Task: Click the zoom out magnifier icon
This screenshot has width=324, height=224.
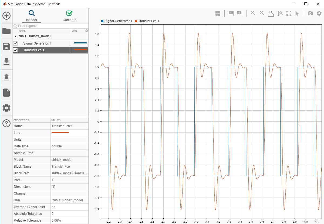Action: (262, 13)
